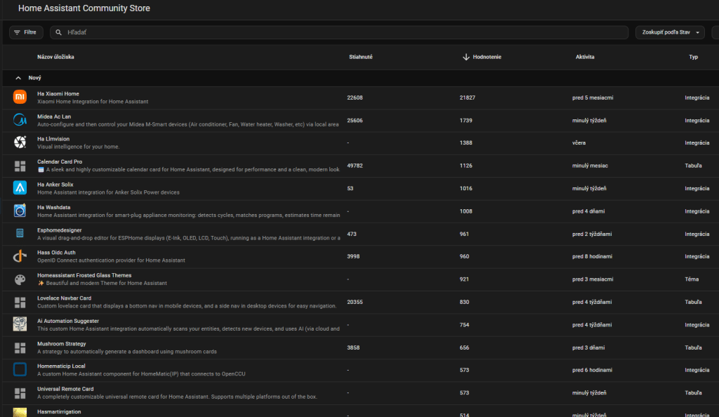Click the Home Assistant Community Store title

click(84, 8)
